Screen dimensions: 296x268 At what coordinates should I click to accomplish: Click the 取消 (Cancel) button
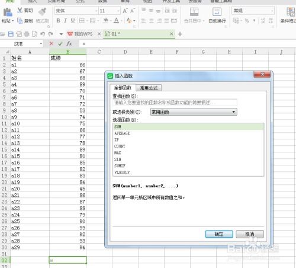tap(250, 234)
